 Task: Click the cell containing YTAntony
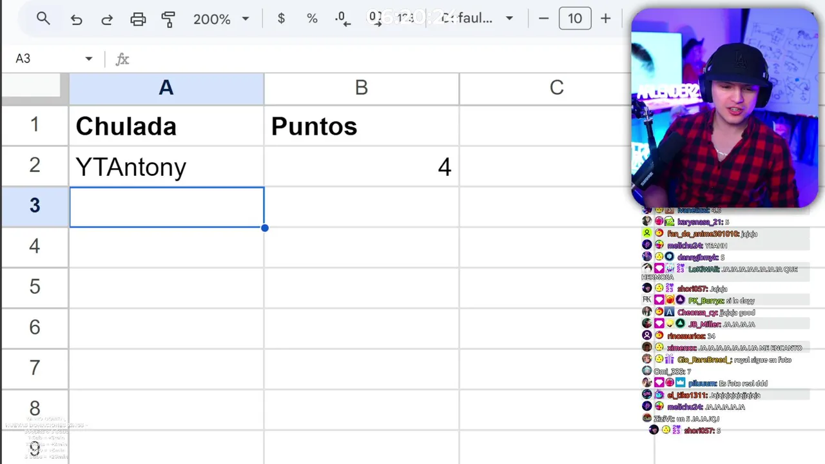(166, 167)
